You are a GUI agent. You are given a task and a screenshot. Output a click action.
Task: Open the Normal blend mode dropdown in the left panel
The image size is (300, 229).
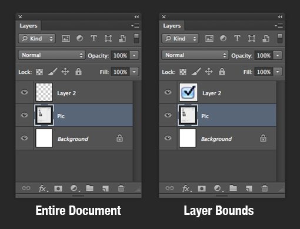pos(52,55)
